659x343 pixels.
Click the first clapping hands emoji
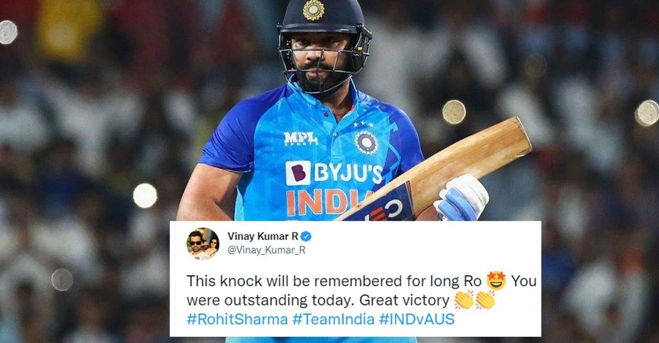(464, 300)
